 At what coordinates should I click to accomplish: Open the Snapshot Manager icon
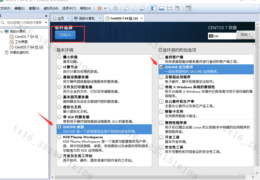coord(142,8)
